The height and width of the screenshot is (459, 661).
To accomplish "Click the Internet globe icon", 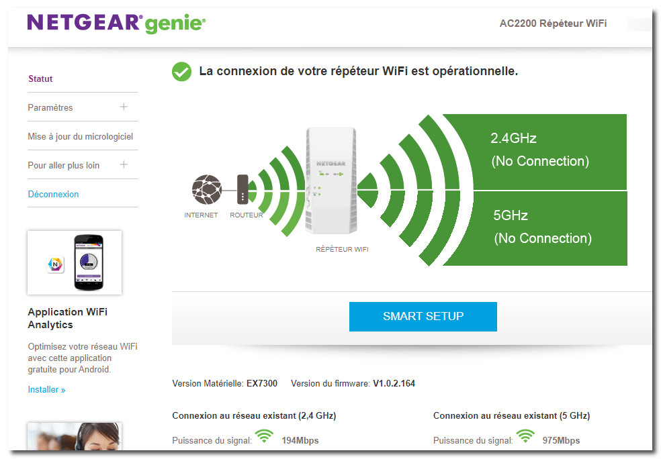I will [x=207, y=189].
